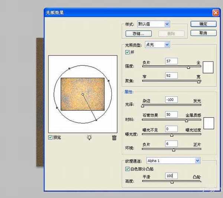This screenshot has height=198, width=223.
Task: Click the 聚焦 focus slider handle
Action: tap(199, 82)
